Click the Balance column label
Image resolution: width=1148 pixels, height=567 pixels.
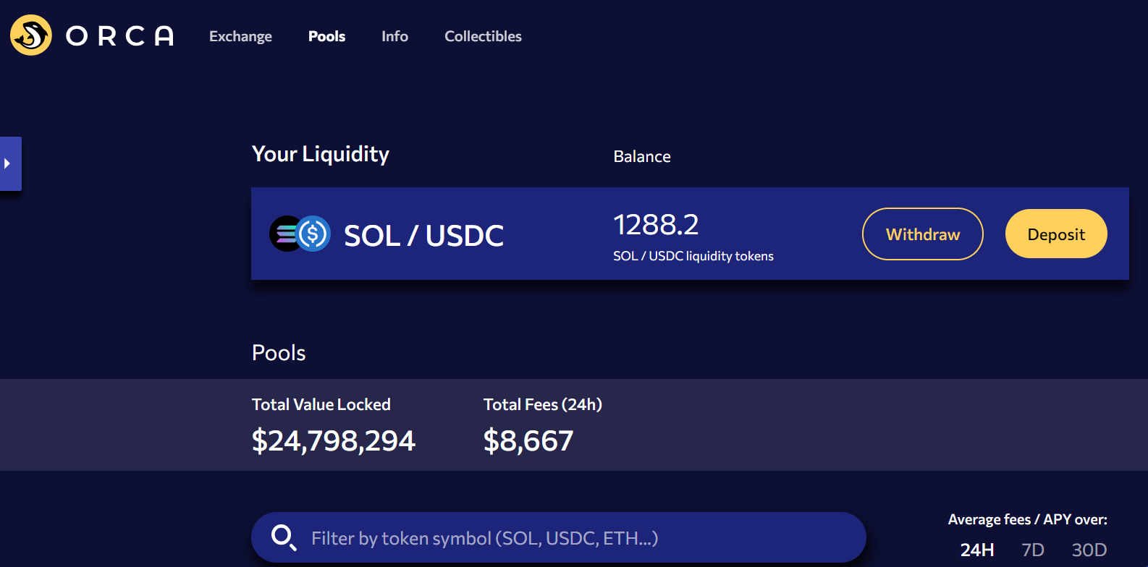pyautogui.click(x=642, y=156)
